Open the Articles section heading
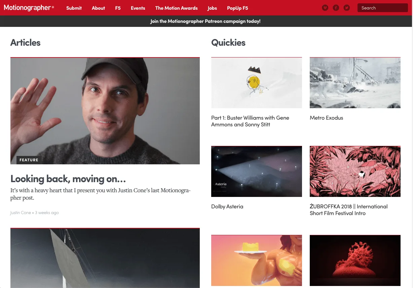The width and height of the screenshot is (413, 288). click(25, 43)
